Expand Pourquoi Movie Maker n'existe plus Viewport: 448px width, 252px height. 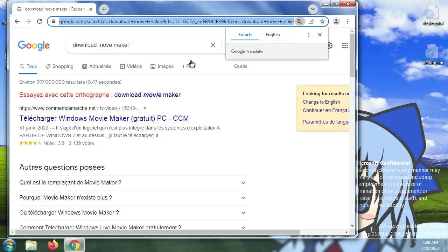pyautogui.click(x=133, y=198)
